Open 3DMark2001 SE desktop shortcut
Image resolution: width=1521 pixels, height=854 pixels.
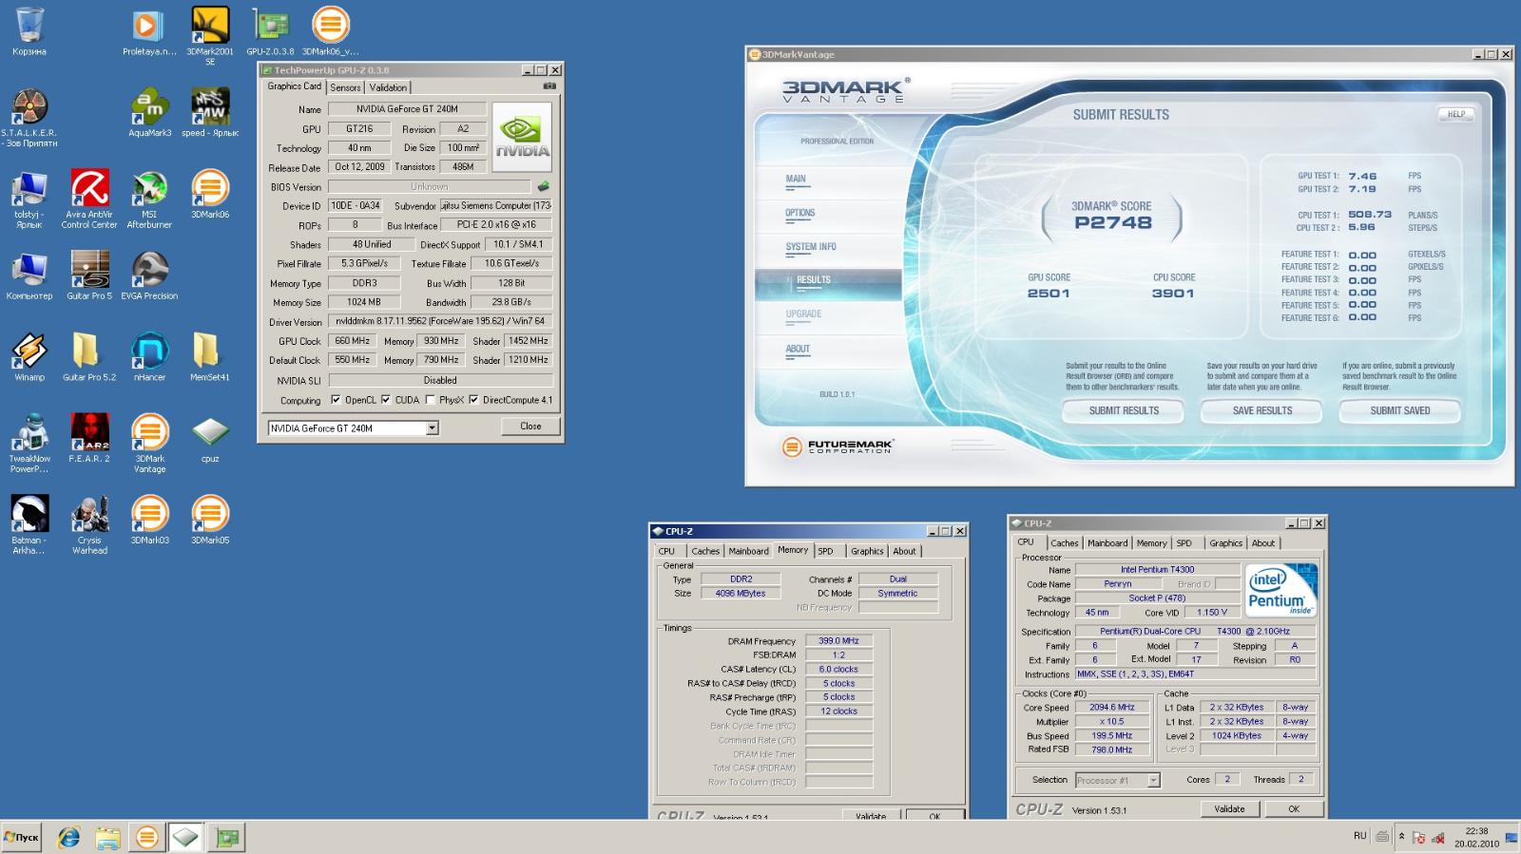[210, 35]
